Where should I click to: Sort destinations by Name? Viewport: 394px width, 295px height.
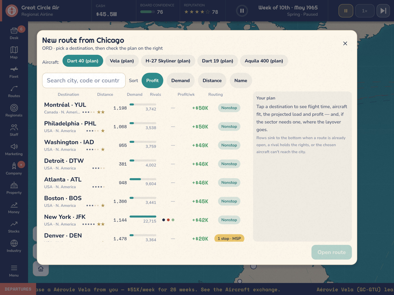[241, 80]
